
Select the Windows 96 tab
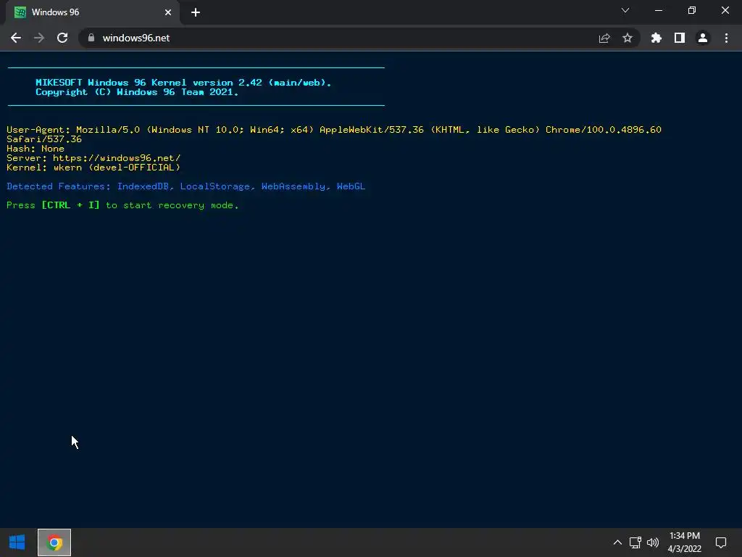pyautogui.click(x=92, y=12)
